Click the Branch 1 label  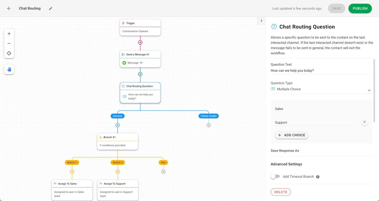tap(72, 163)
